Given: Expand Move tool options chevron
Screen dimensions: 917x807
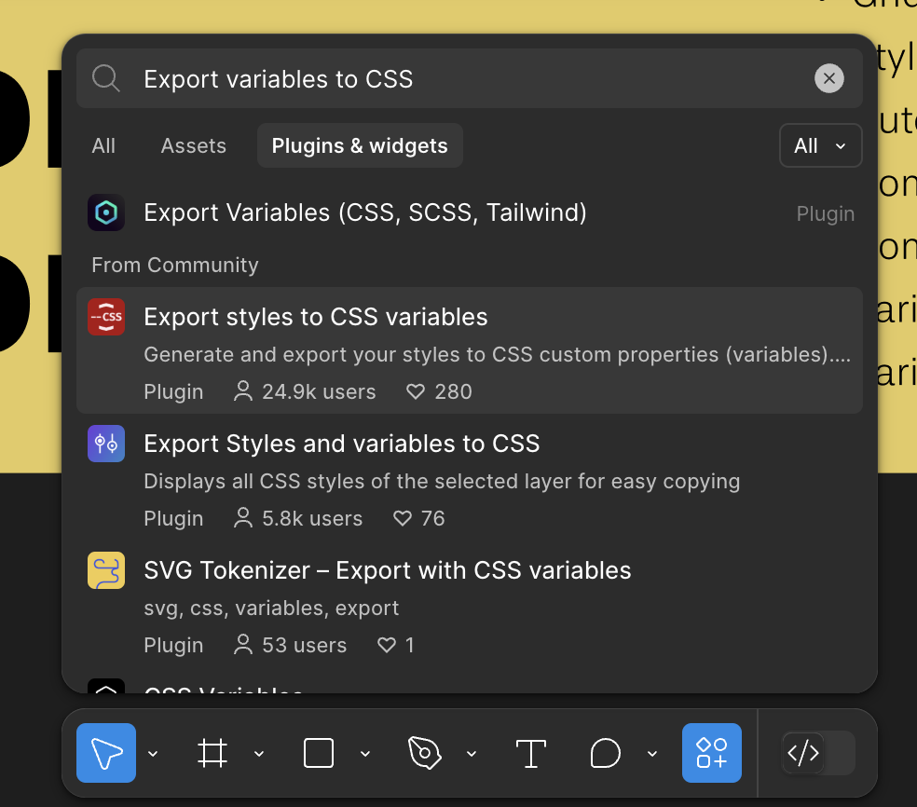Looking at the screenshot, I should 154,754.
